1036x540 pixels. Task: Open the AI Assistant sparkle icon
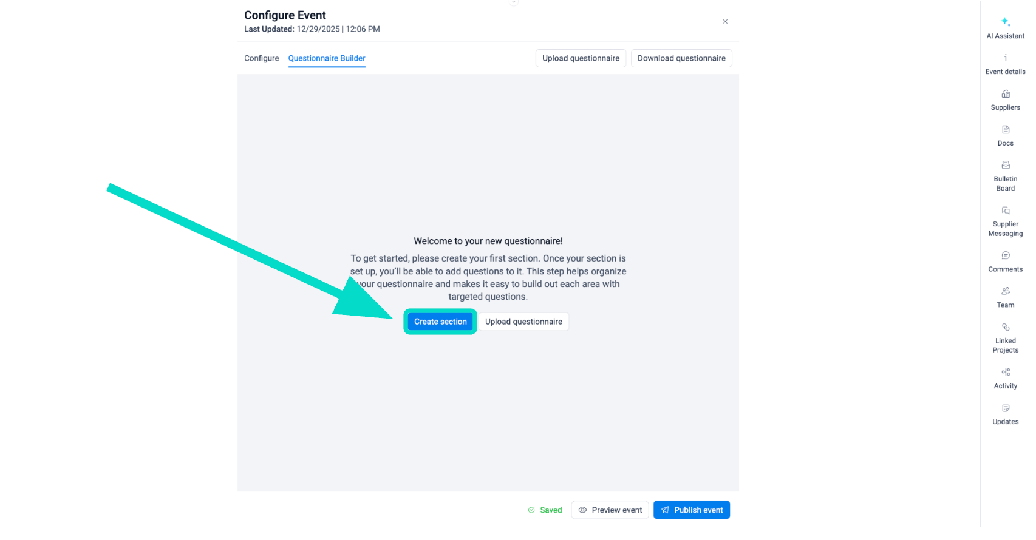pos(1005,22)
